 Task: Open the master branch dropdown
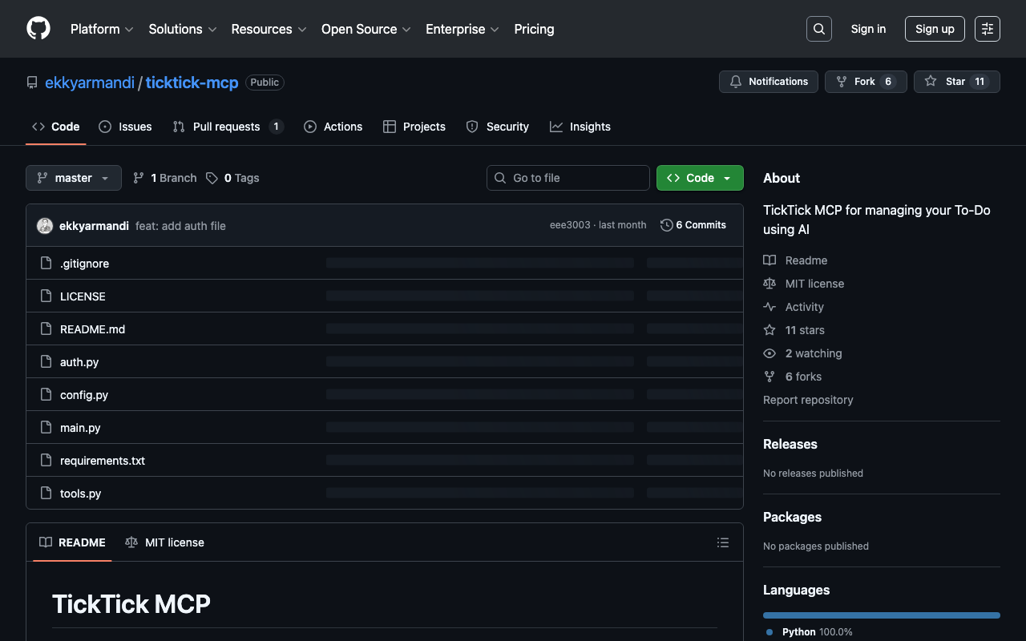click(74, 178)
